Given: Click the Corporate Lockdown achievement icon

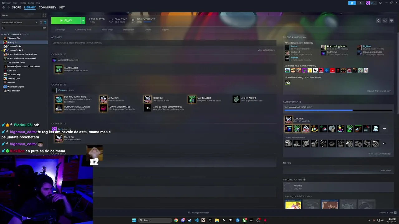Looking at the screenshot, I should point(59,108).
